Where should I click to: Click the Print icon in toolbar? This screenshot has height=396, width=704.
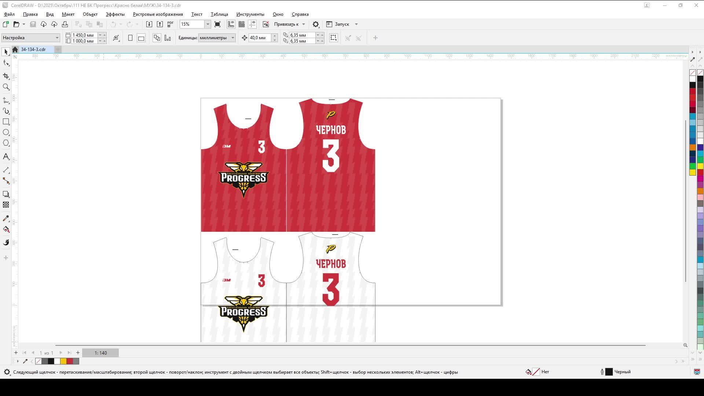[x=65, y=24]
